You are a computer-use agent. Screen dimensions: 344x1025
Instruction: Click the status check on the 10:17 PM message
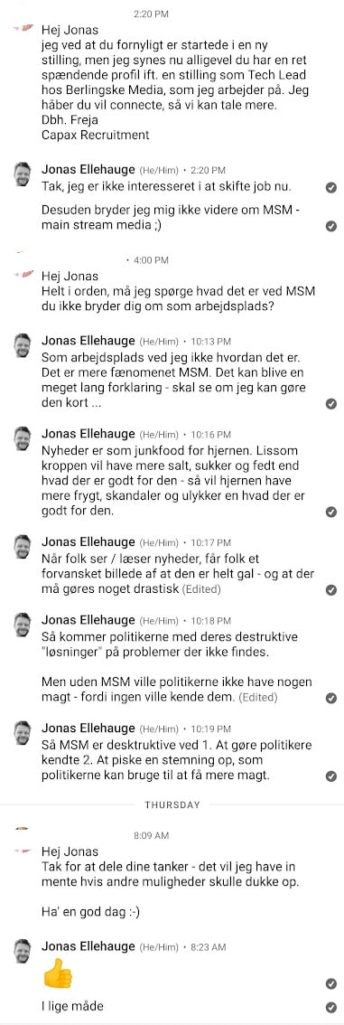[331, 589]
